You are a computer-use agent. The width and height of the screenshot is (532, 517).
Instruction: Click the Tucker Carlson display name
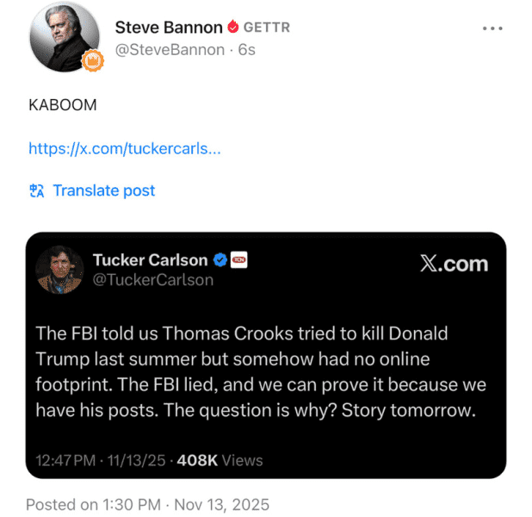tap(150, 260)
